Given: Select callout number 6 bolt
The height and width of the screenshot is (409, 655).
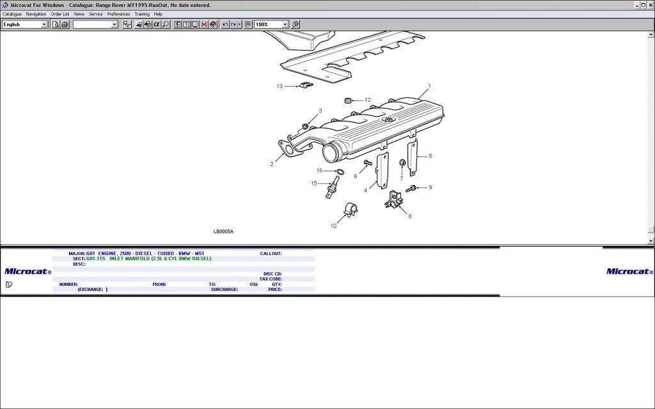Looking at the screenshot, I should (x=356, y=176).
